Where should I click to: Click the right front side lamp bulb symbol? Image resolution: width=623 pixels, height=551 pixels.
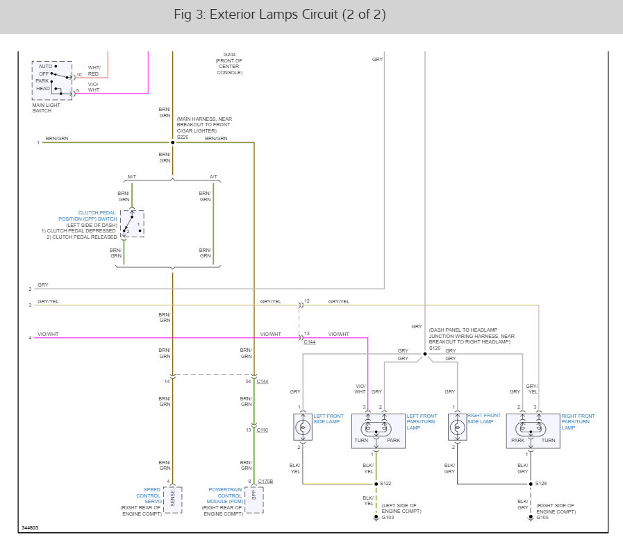pyautogui.click(x=457, y=427)
